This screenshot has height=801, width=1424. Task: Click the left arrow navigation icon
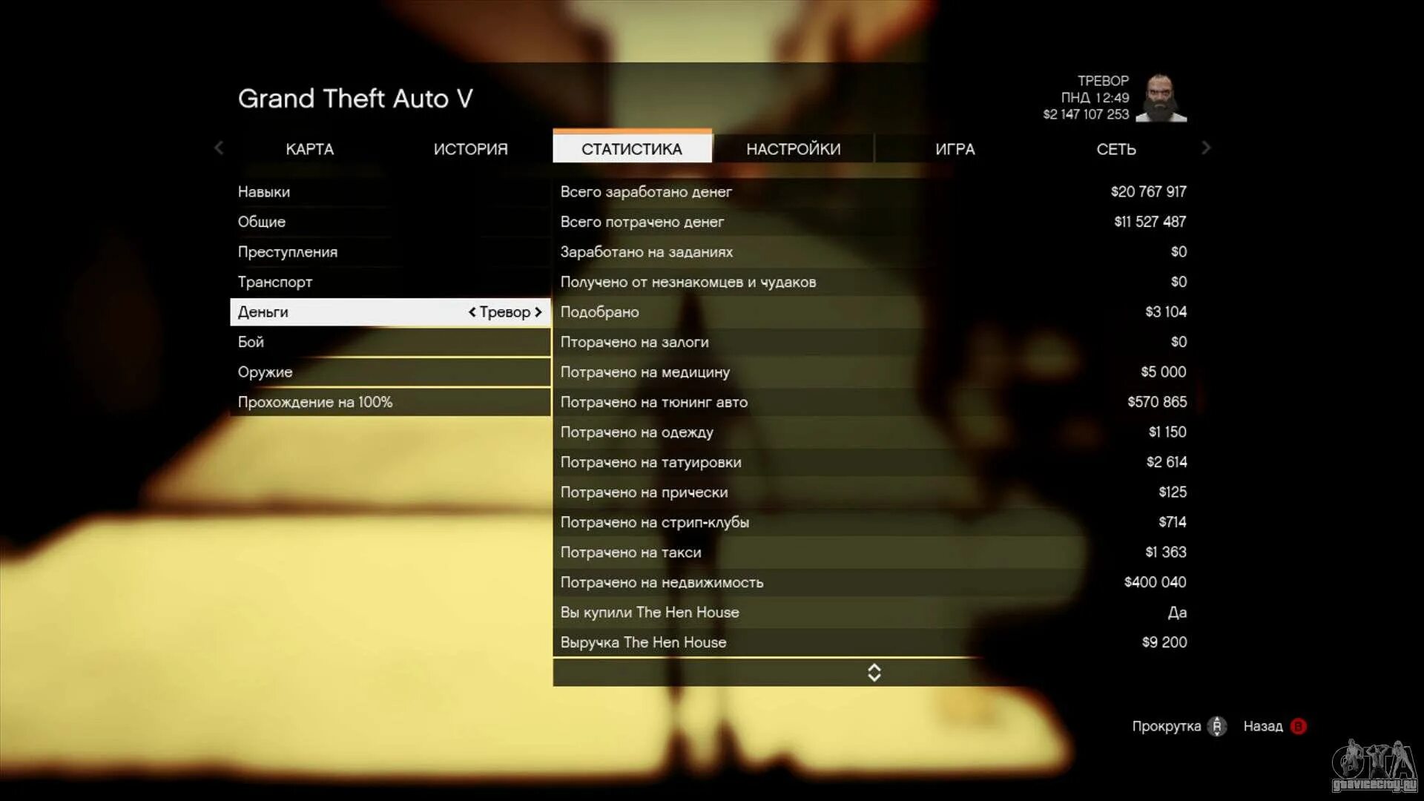(x=218, y=148)
